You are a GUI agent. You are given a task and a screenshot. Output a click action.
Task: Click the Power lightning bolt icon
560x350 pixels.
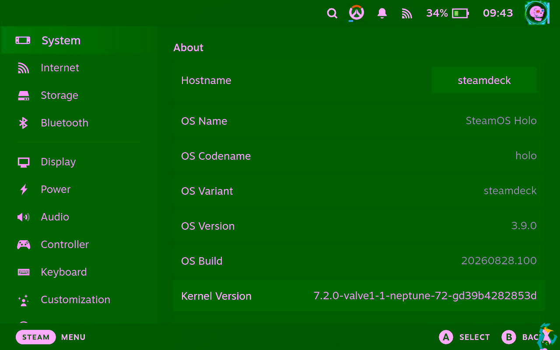24,189
